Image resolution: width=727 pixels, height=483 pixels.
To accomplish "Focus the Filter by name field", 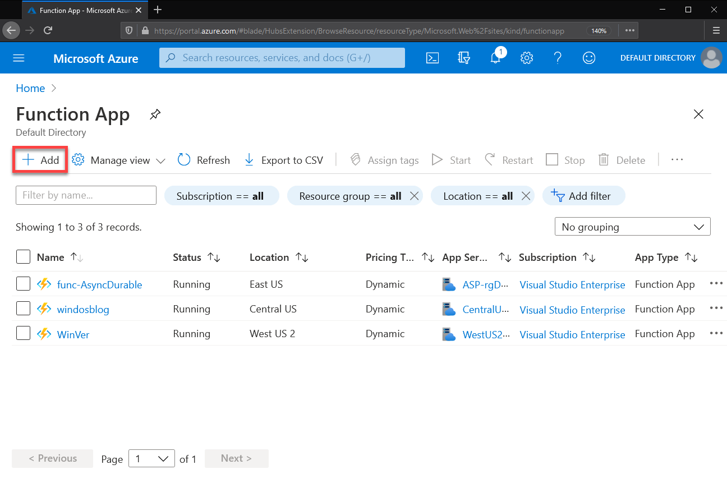I will click(x=86, y=195).
